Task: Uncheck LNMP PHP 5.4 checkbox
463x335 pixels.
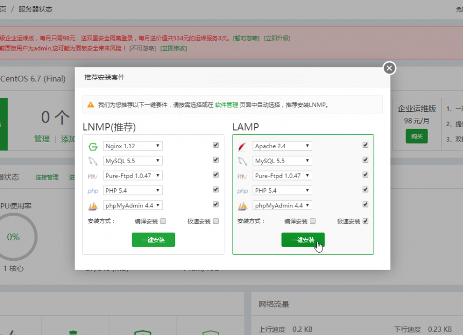Action: (216, 189)
